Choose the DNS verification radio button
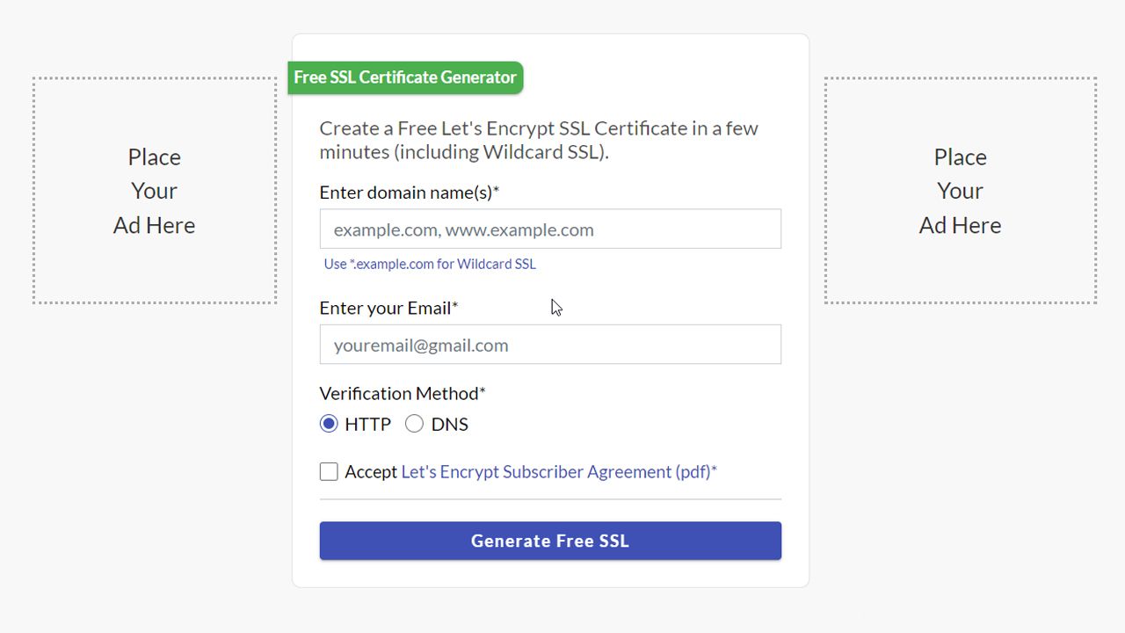 coord(414,424)
